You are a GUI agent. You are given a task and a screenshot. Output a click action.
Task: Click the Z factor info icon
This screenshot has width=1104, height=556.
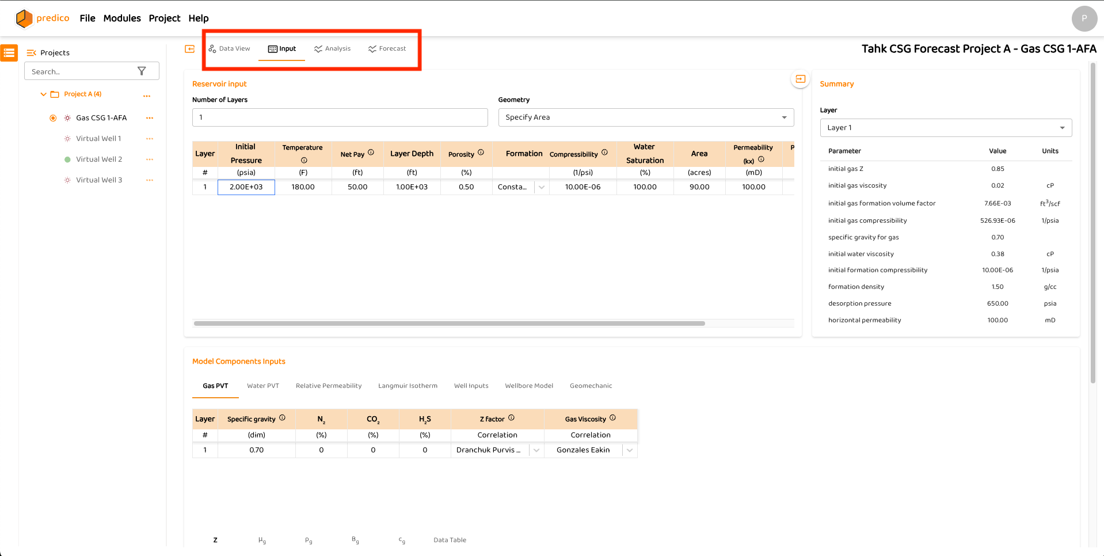(x=511, y=418)
